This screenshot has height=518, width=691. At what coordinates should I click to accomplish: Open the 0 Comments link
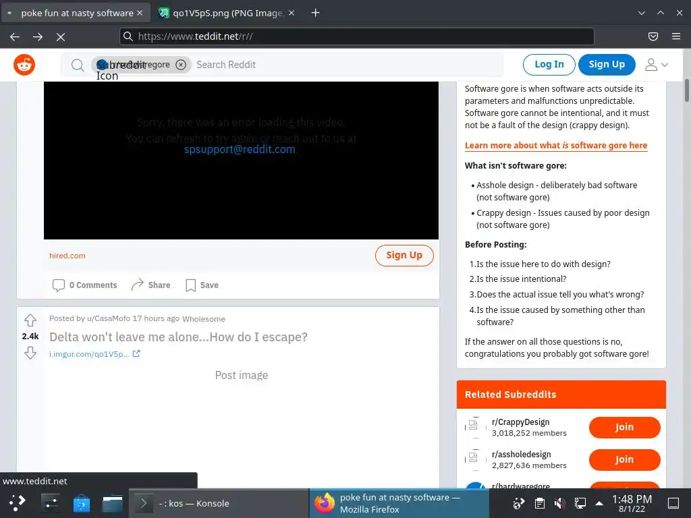click(84, 285)
